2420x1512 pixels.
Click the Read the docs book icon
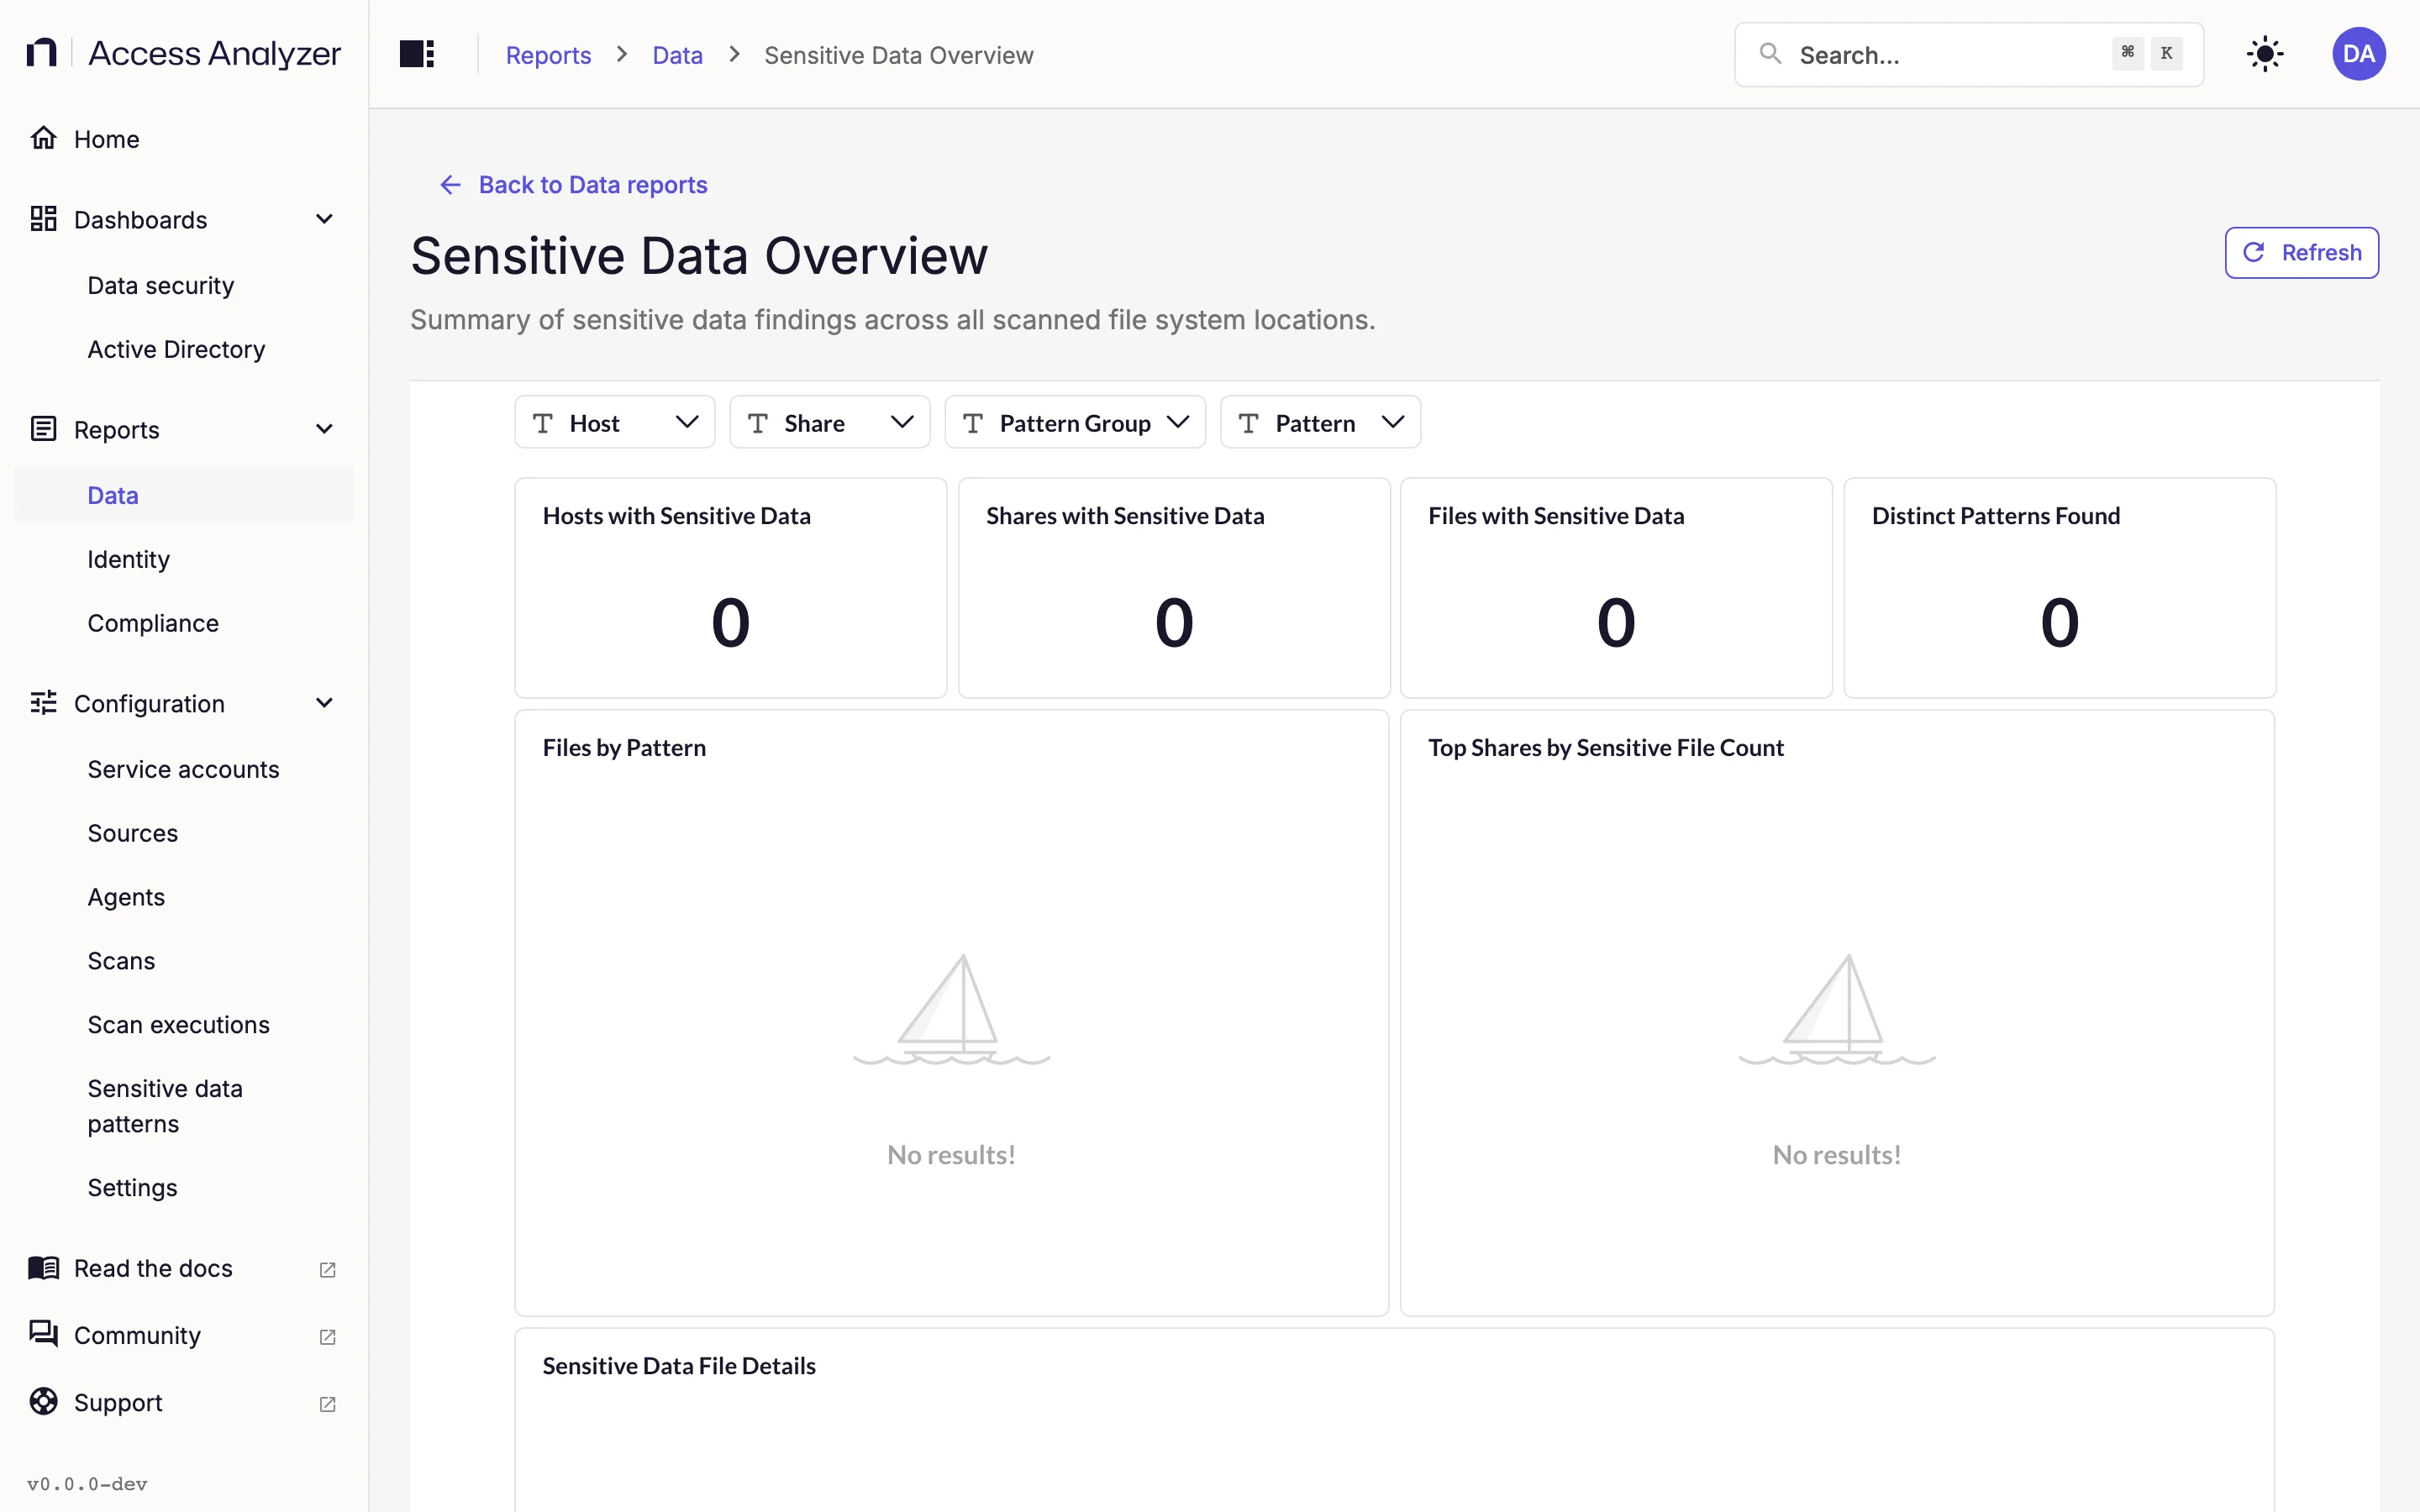(44, 1268)
